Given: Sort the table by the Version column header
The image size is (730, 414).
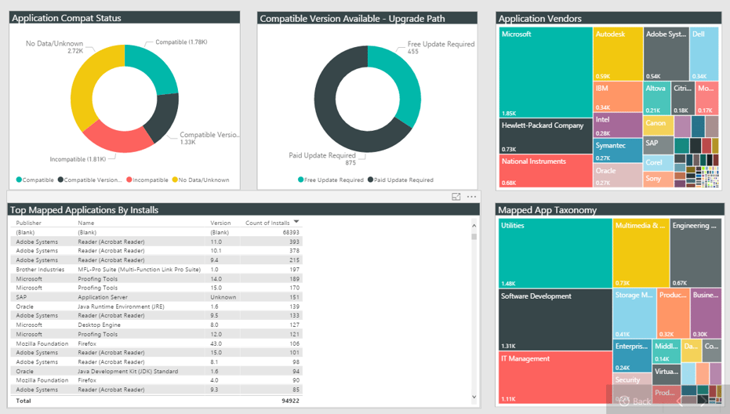Looking at the screenshot, I should pyautogui.click(x=220, y=223).
